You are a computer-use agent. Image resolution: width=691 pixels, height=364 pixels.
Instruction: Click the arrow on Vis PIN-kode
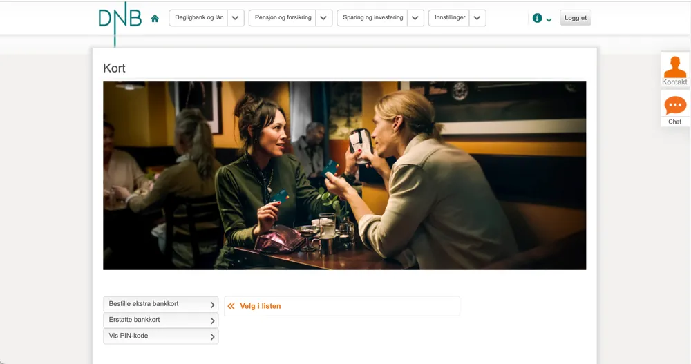click(212, 336)
